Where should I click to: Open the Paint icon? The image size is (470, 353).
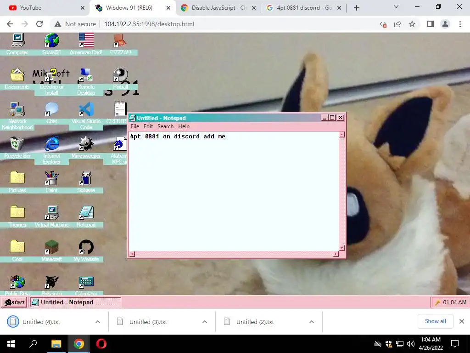click(51, 178)
